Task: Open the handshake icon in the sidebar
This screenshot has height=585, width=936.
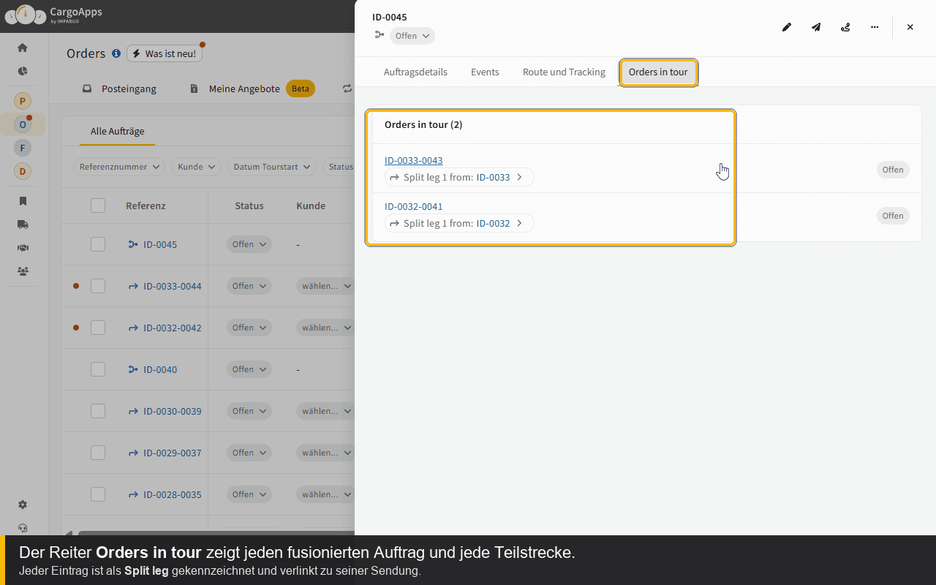Action: [23, 248]
